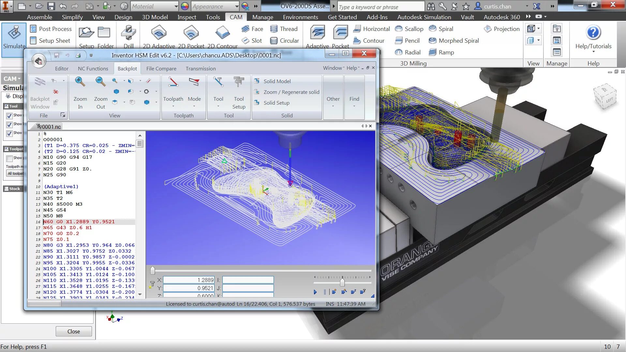
Task: Select the Morphed Spiral milling icon
Action: click(x=433, y=40)
